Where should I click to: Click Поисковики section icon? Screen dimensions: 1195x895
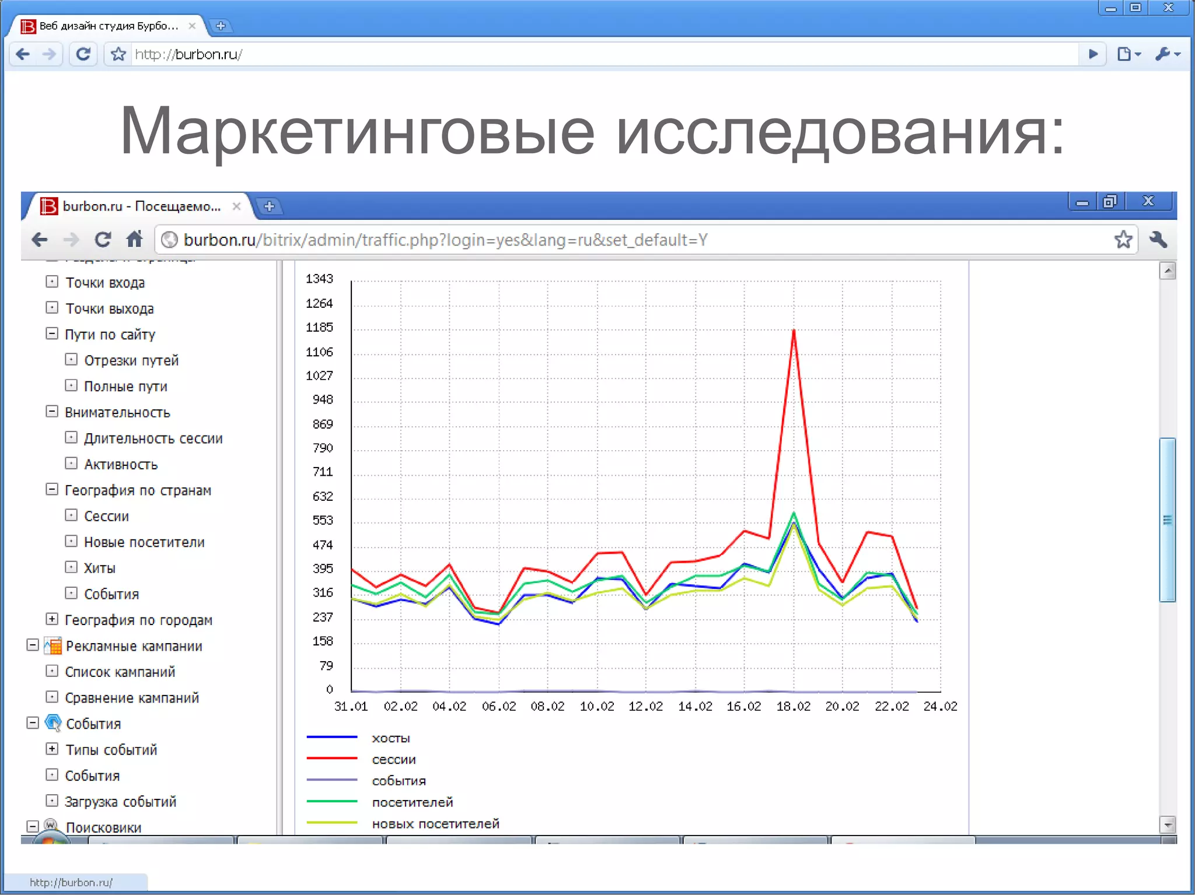pos(51,826)
